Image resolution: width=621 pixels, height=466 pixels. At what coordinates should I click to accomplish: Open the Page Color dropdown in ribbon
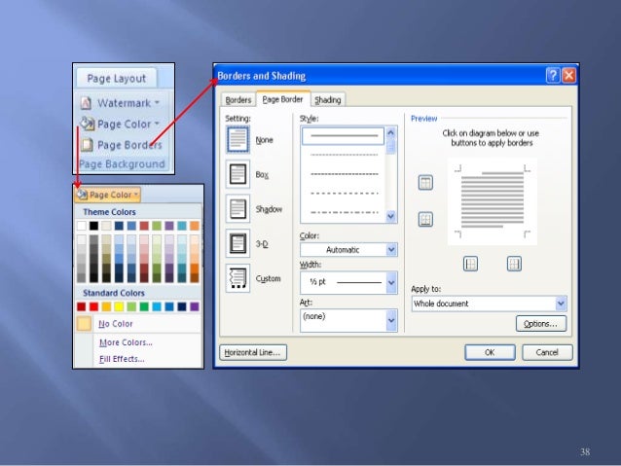click(x=157, y=124)
